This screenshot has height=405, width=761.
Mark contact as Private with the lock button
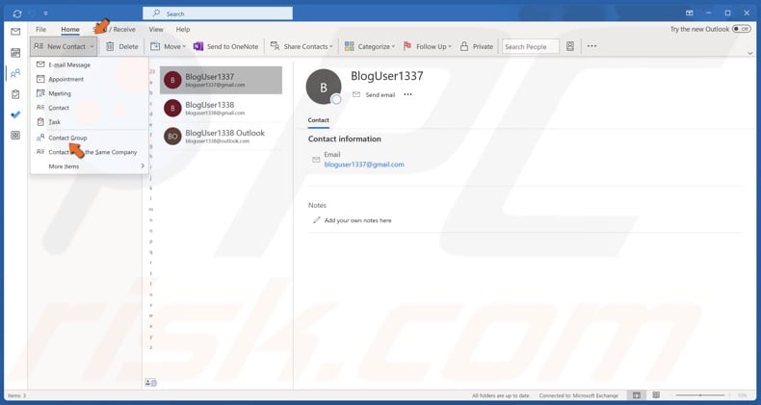click(476, 46)
